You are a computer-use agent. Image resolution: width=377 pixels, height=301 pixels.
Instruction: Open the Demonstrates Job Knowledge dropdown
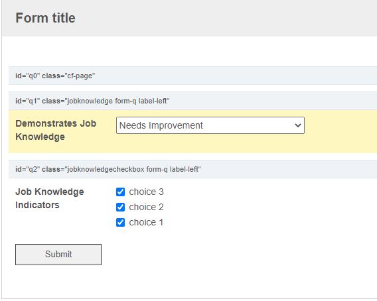coord(210,125)
